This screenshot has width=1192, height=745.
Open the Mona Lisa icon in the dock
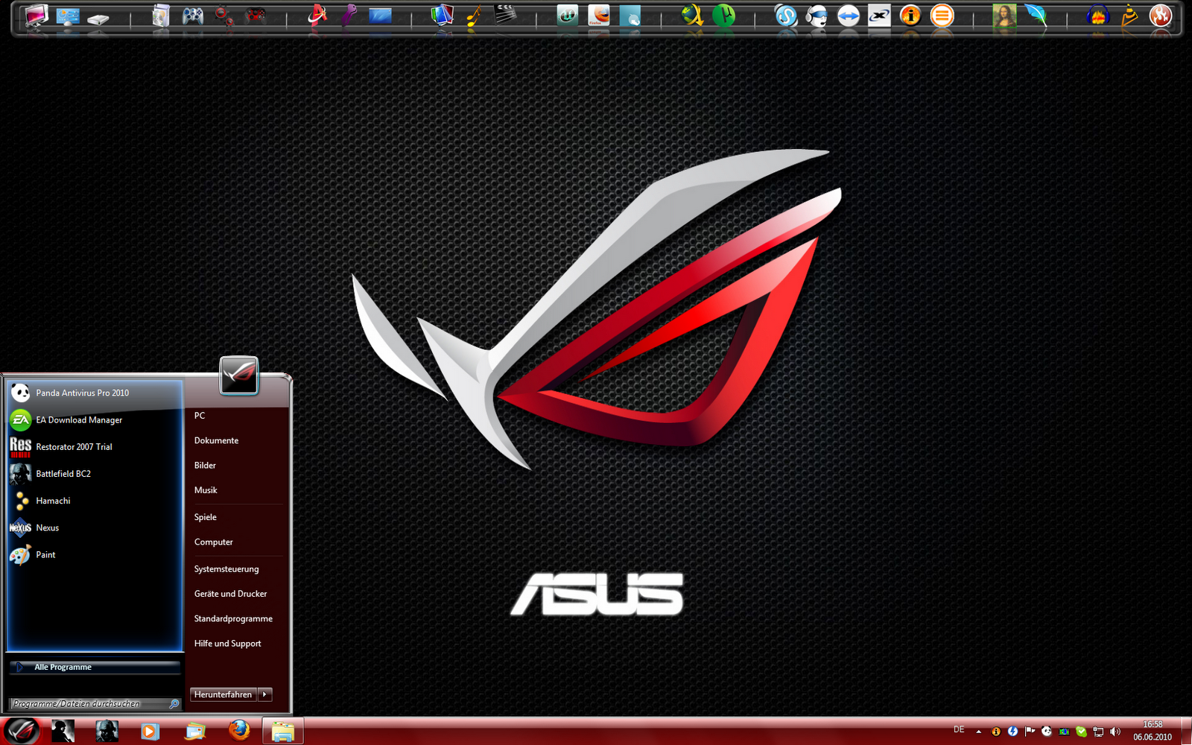click(x=1004, y=15)
